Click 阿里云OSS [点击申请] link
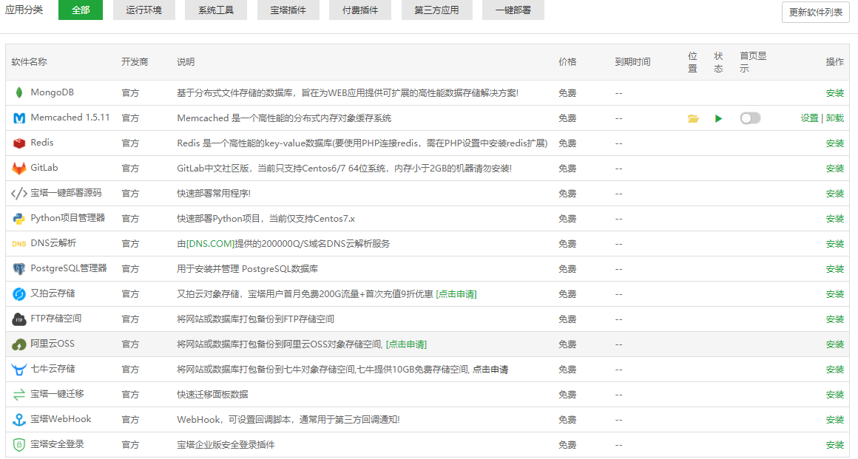The image size is (858, 459). coord(406,344)
